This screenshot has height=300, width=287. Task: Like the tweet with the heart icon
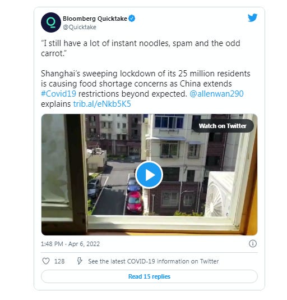[46, 261]
